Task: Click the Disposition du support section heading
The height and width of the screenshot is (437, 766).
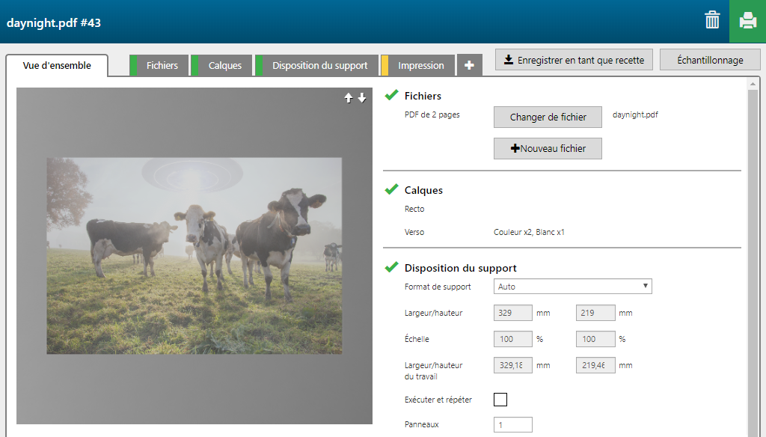Action: (460, 268)
